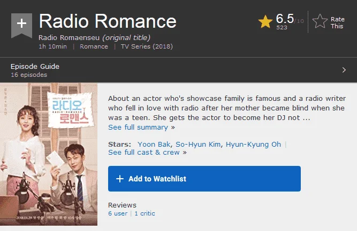View the 1 critic review
This screenshot has height=231, width=357.
[x=145, y=213]
